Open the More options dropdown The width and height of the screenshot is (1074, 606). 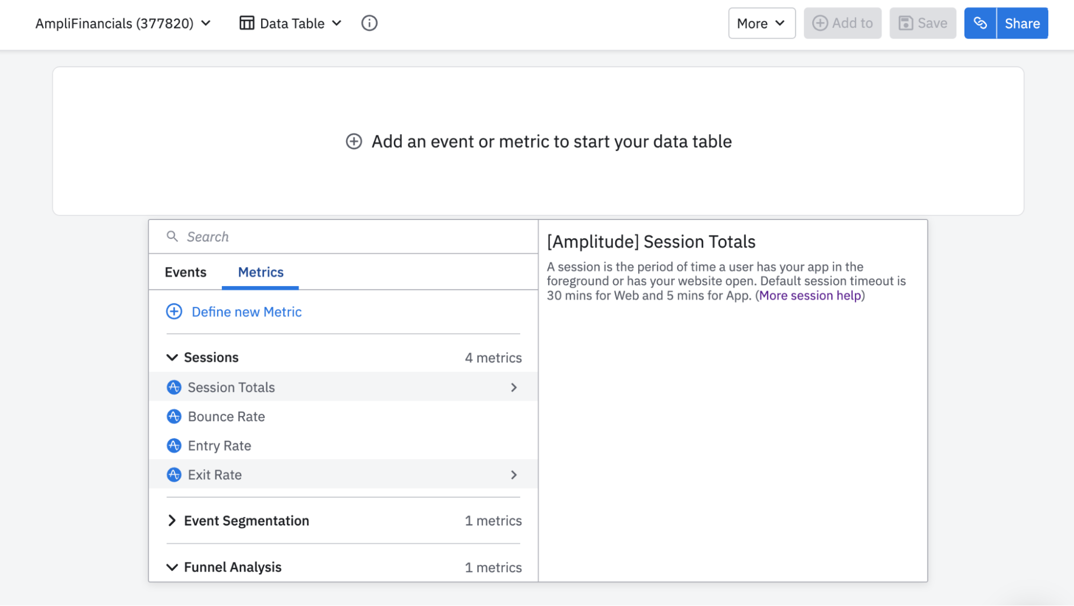pyautogui.click(x=761, y=23)
